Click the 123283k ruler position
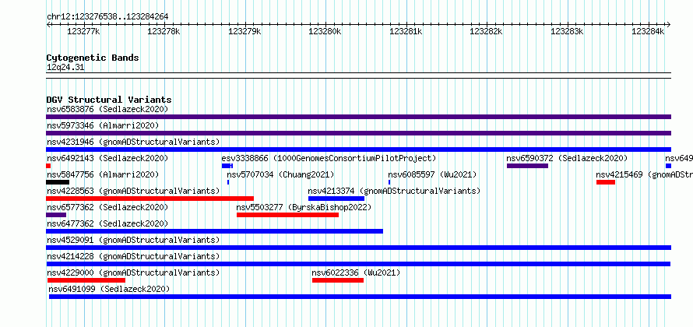Image resolution: width=693 pixels, height=327 pixels. point(567,31)
